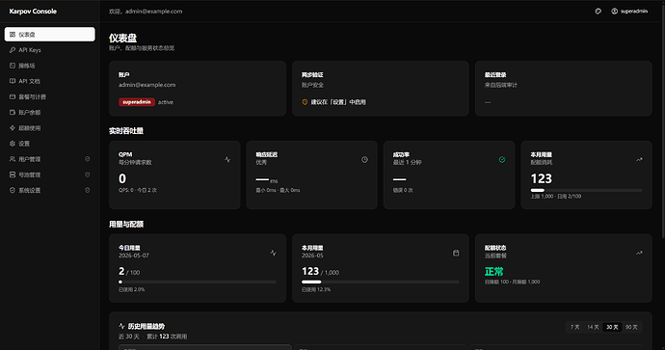
Task: Click the sparkle icon beside 超额使用
Action: [x=13, y=128]
